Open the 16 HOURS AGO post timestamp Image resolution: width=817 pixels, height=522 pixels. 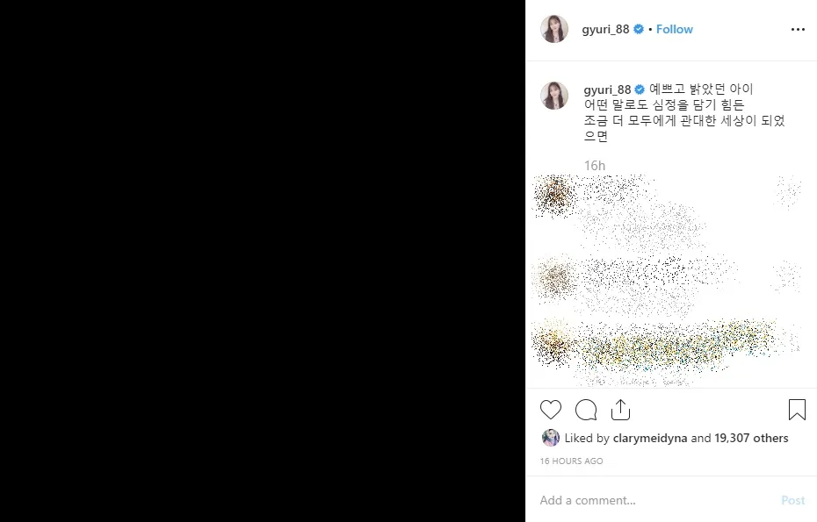tap(571, 461)
